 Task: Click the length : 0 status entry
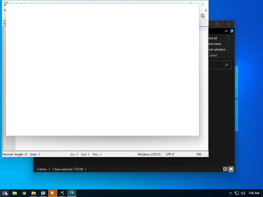coord(21,154)
